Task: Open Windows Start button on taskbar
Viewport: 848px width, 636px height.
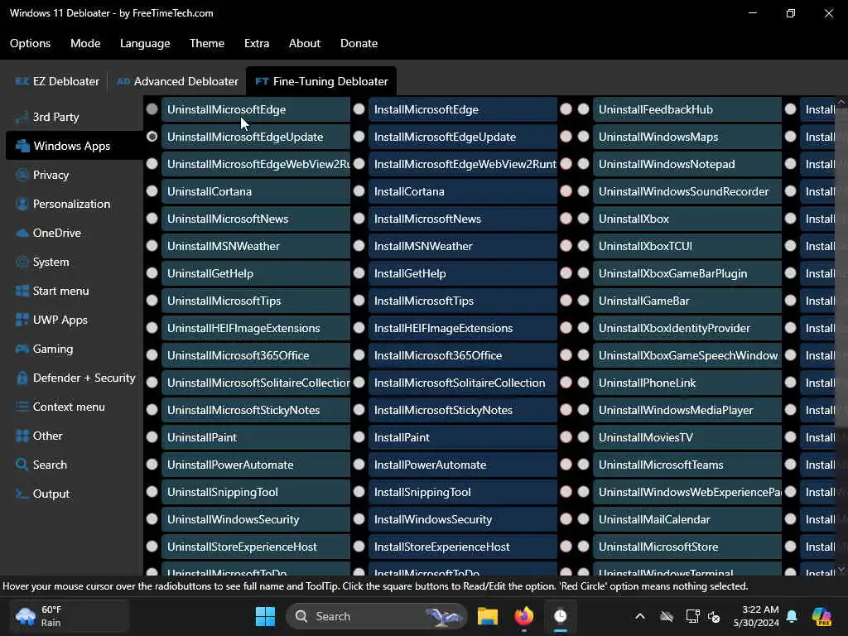Action: point(265,616)
